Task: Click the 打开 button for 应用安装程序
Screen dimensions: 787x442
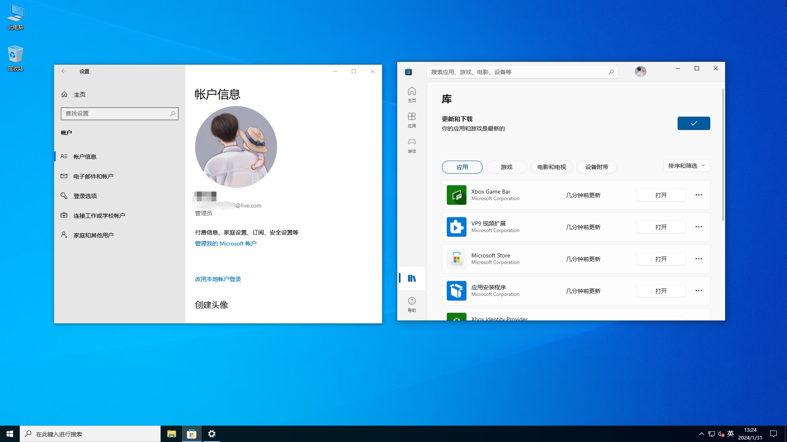Action: (660, 291)
